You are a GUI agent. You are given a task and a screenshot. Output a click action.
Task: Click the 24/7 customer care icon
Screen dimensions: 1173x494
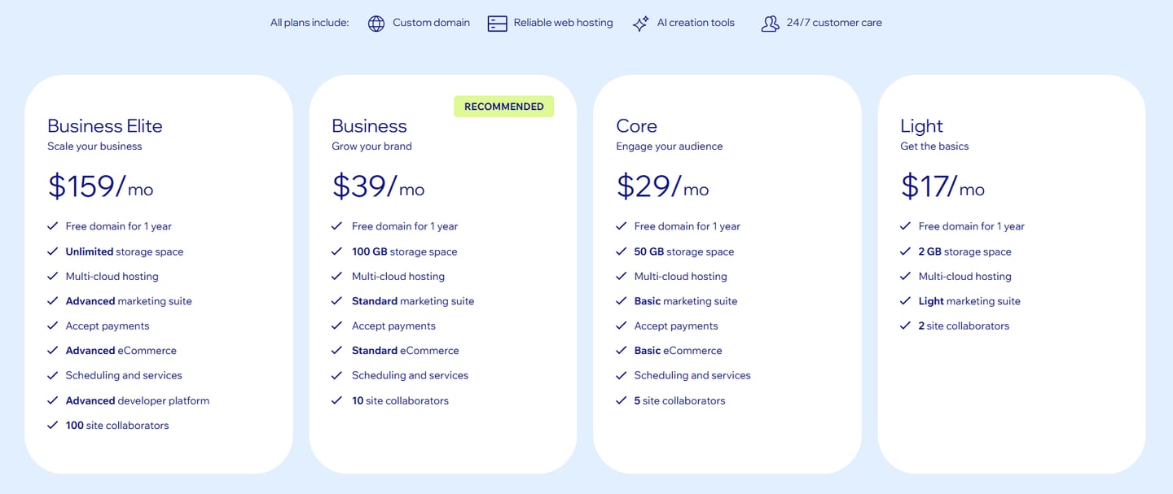click(x=770, y=23)
